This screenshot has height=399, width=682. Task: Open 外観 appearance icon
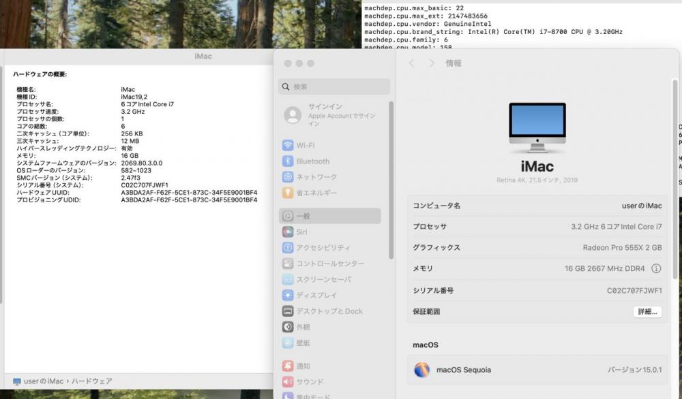[x=288, y=327]
